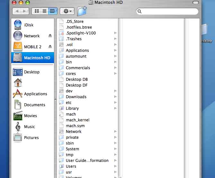Image resolution: width=215 pixels, height=178 pixels.
Task: Select the sbin folder
Action: click(x=87, y=143)
